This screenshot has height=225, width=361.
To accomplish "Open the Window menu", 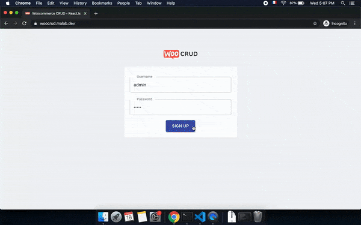I will (154, 3).
